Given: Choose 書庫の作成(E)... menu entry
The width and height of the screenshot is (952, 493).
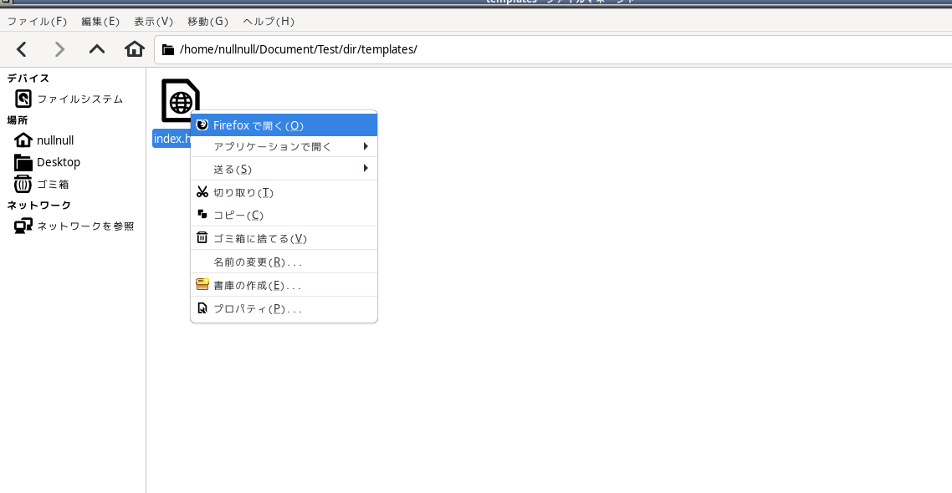Looking at the screenshot, I should [x=284, y=284].
